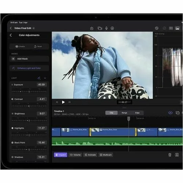Play the video in the viewer
This screenshot has height=183, width=183.
63,102
